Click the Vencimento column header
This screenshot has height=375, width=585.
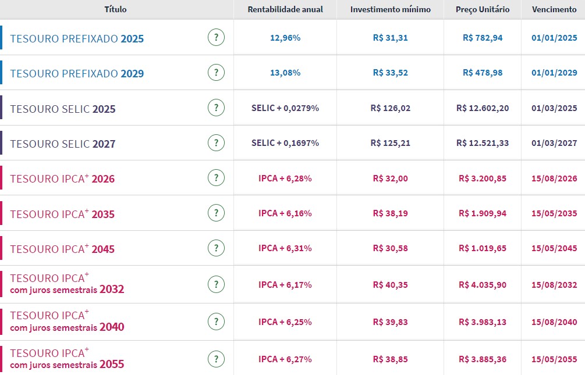coord(554,9)
